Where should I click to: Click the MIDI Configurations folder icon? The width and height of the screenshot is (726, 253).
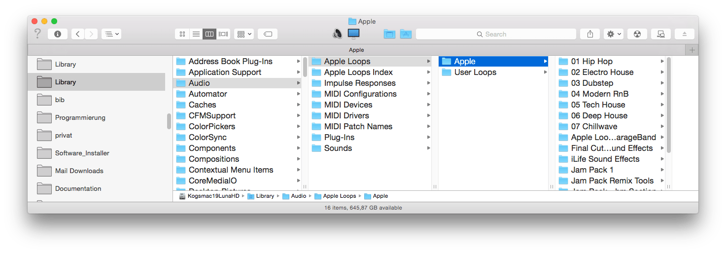click(316, 94)
